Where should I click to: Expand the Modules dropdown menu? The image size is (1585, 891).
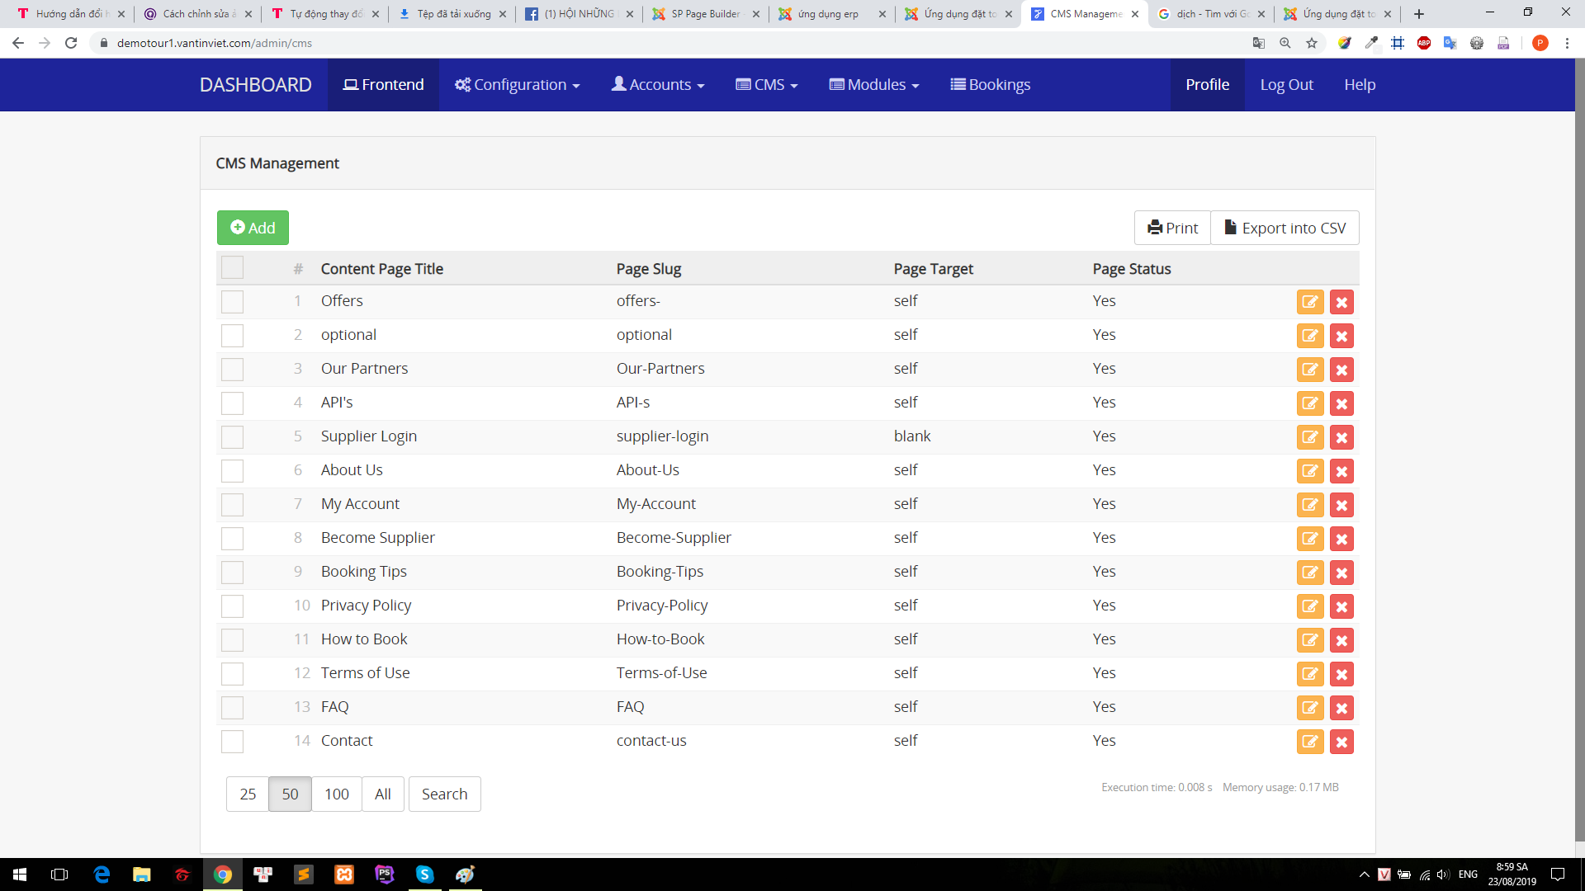pyautogui.click(x=874, y=85)
